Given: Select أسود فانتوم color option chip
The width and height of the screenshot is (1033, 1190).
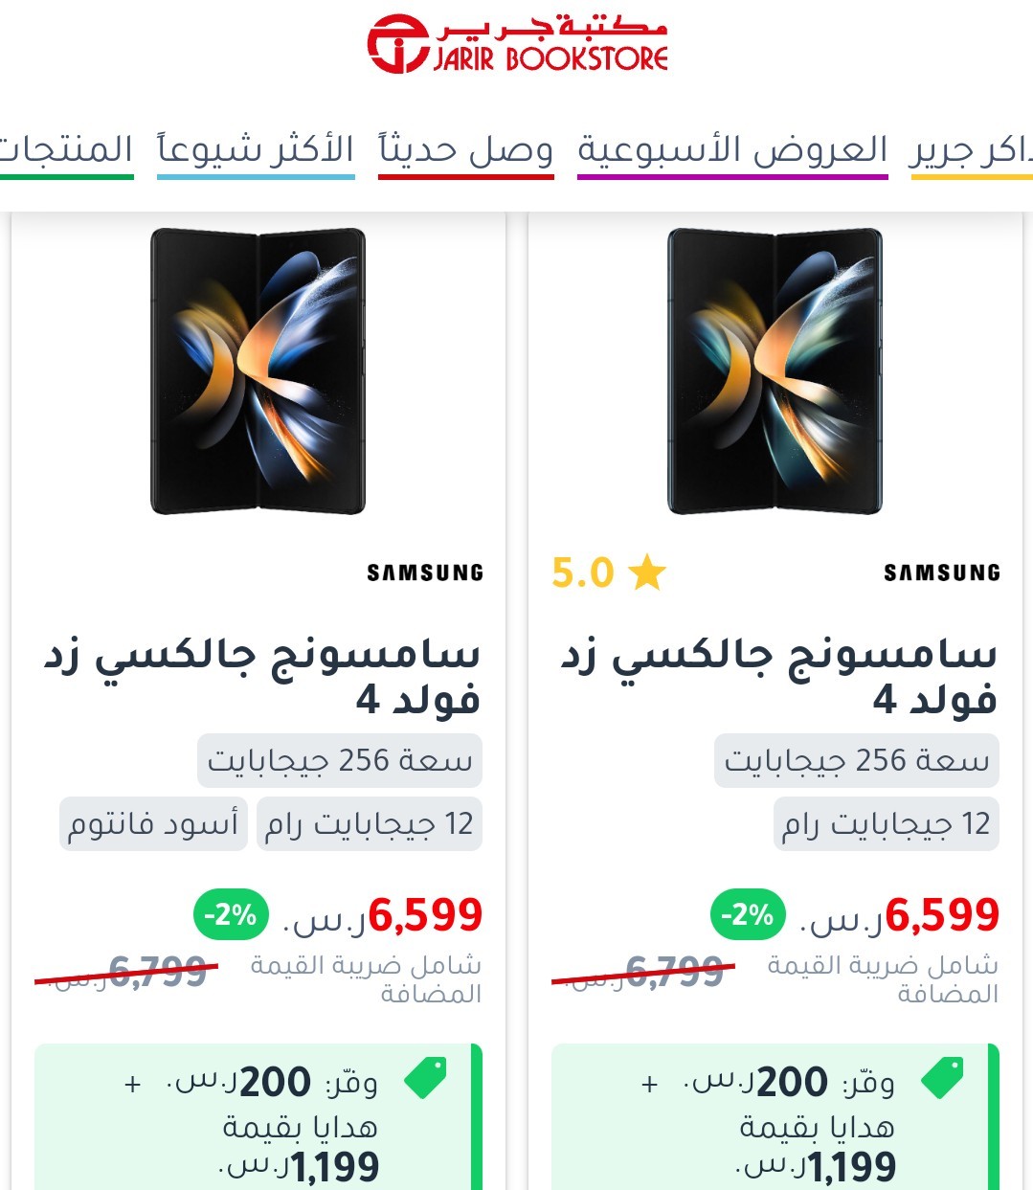Looking at the screenshot, I should coord(153,824).
